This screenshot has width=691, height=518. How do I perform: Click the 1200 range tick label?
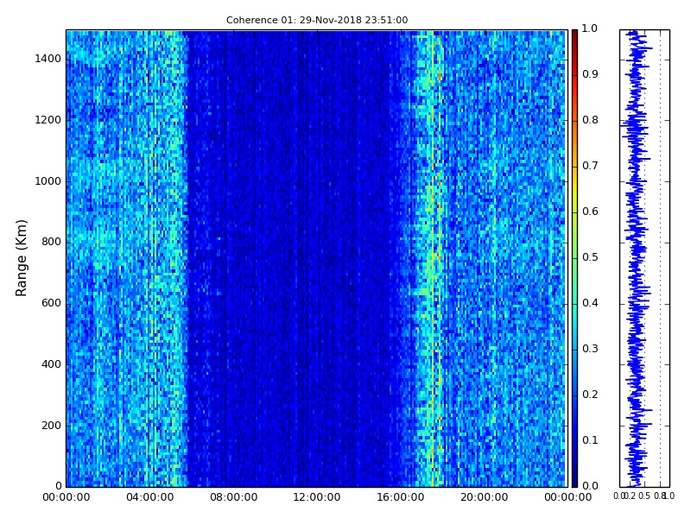(48, 120)
